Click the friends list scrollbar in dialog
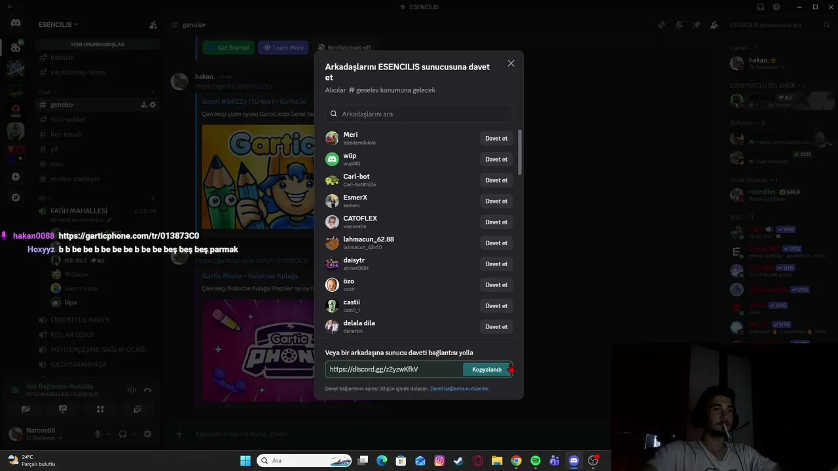 click(x=520, y=152)
